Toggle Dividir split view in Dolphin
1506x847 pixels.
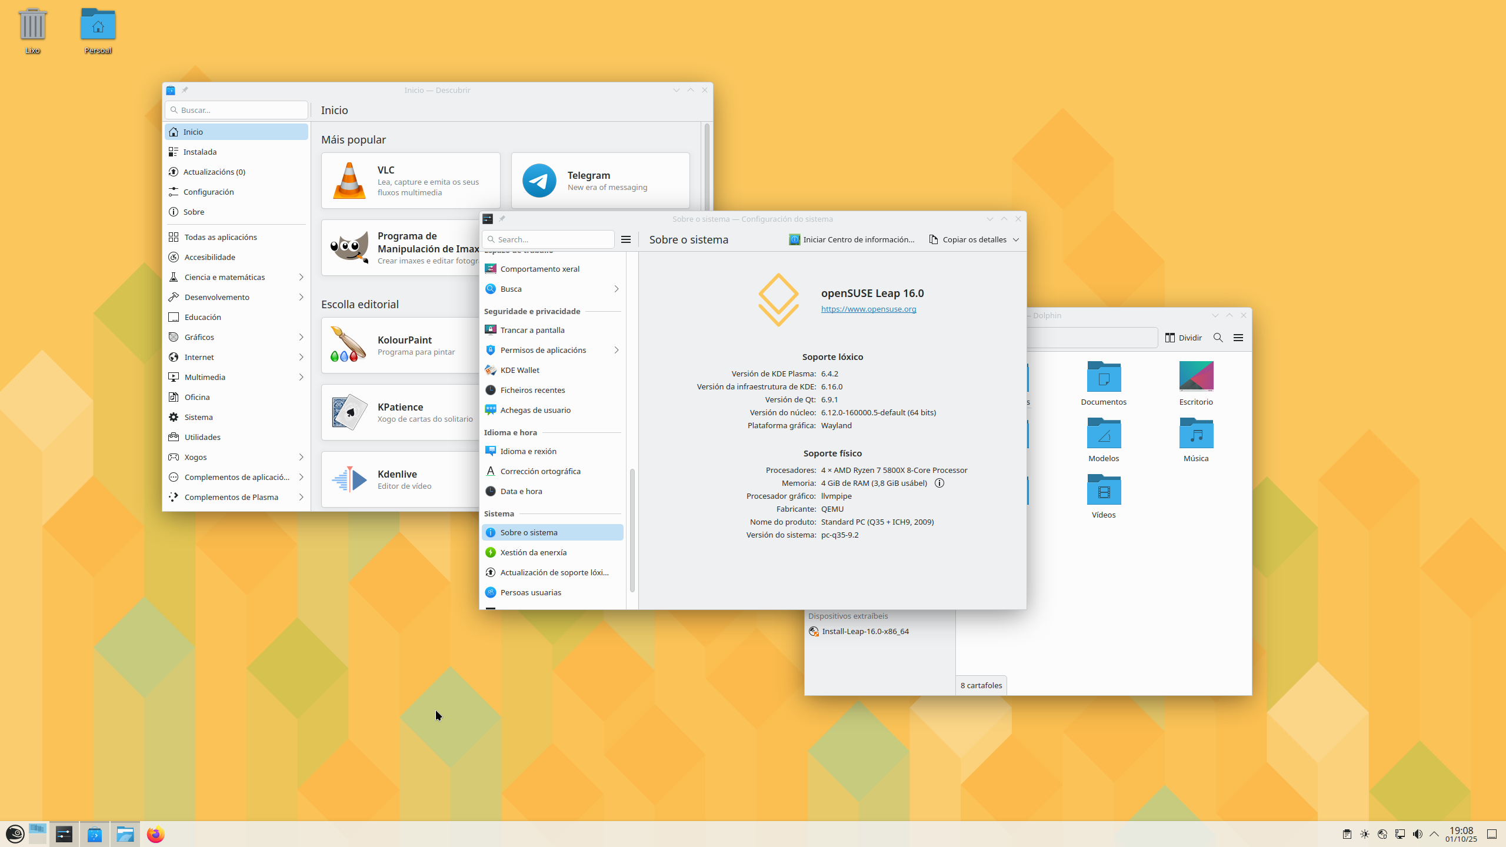(1184, 338)
